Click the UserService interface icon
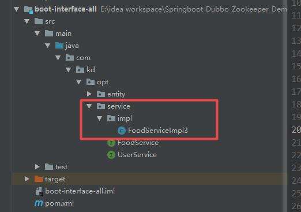301x212 pixels. coord(111,155)
